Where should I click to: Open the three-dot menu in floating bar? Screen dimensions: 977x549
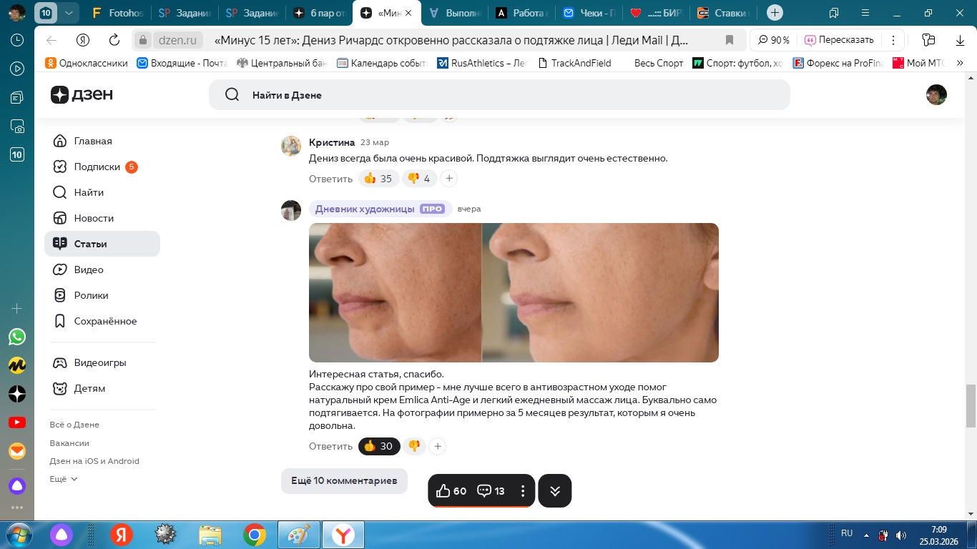(x=523, y=490)
